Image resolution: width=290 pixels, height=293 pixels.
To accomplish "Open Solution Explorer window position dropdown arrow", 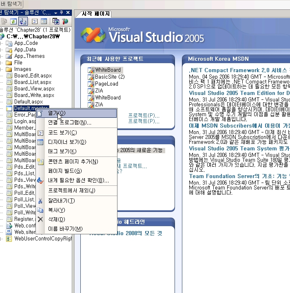I will pos(56,13).
